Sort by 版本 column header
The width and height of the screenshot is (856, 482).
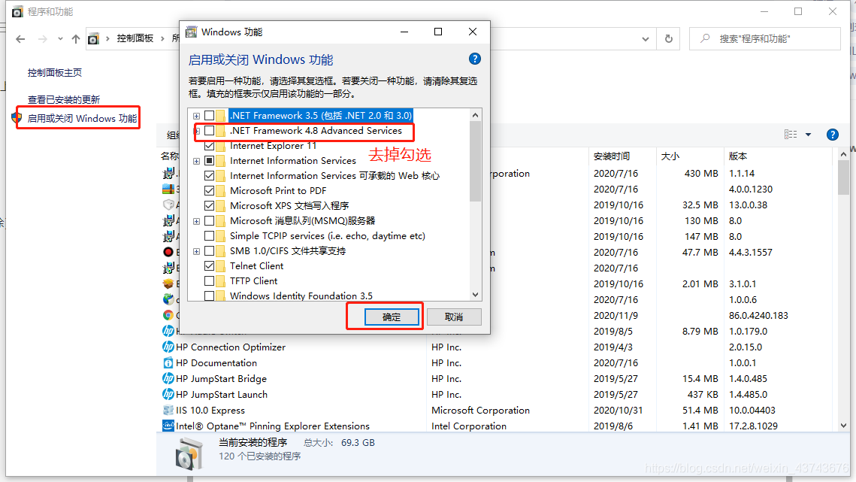(x=738, y=156)
